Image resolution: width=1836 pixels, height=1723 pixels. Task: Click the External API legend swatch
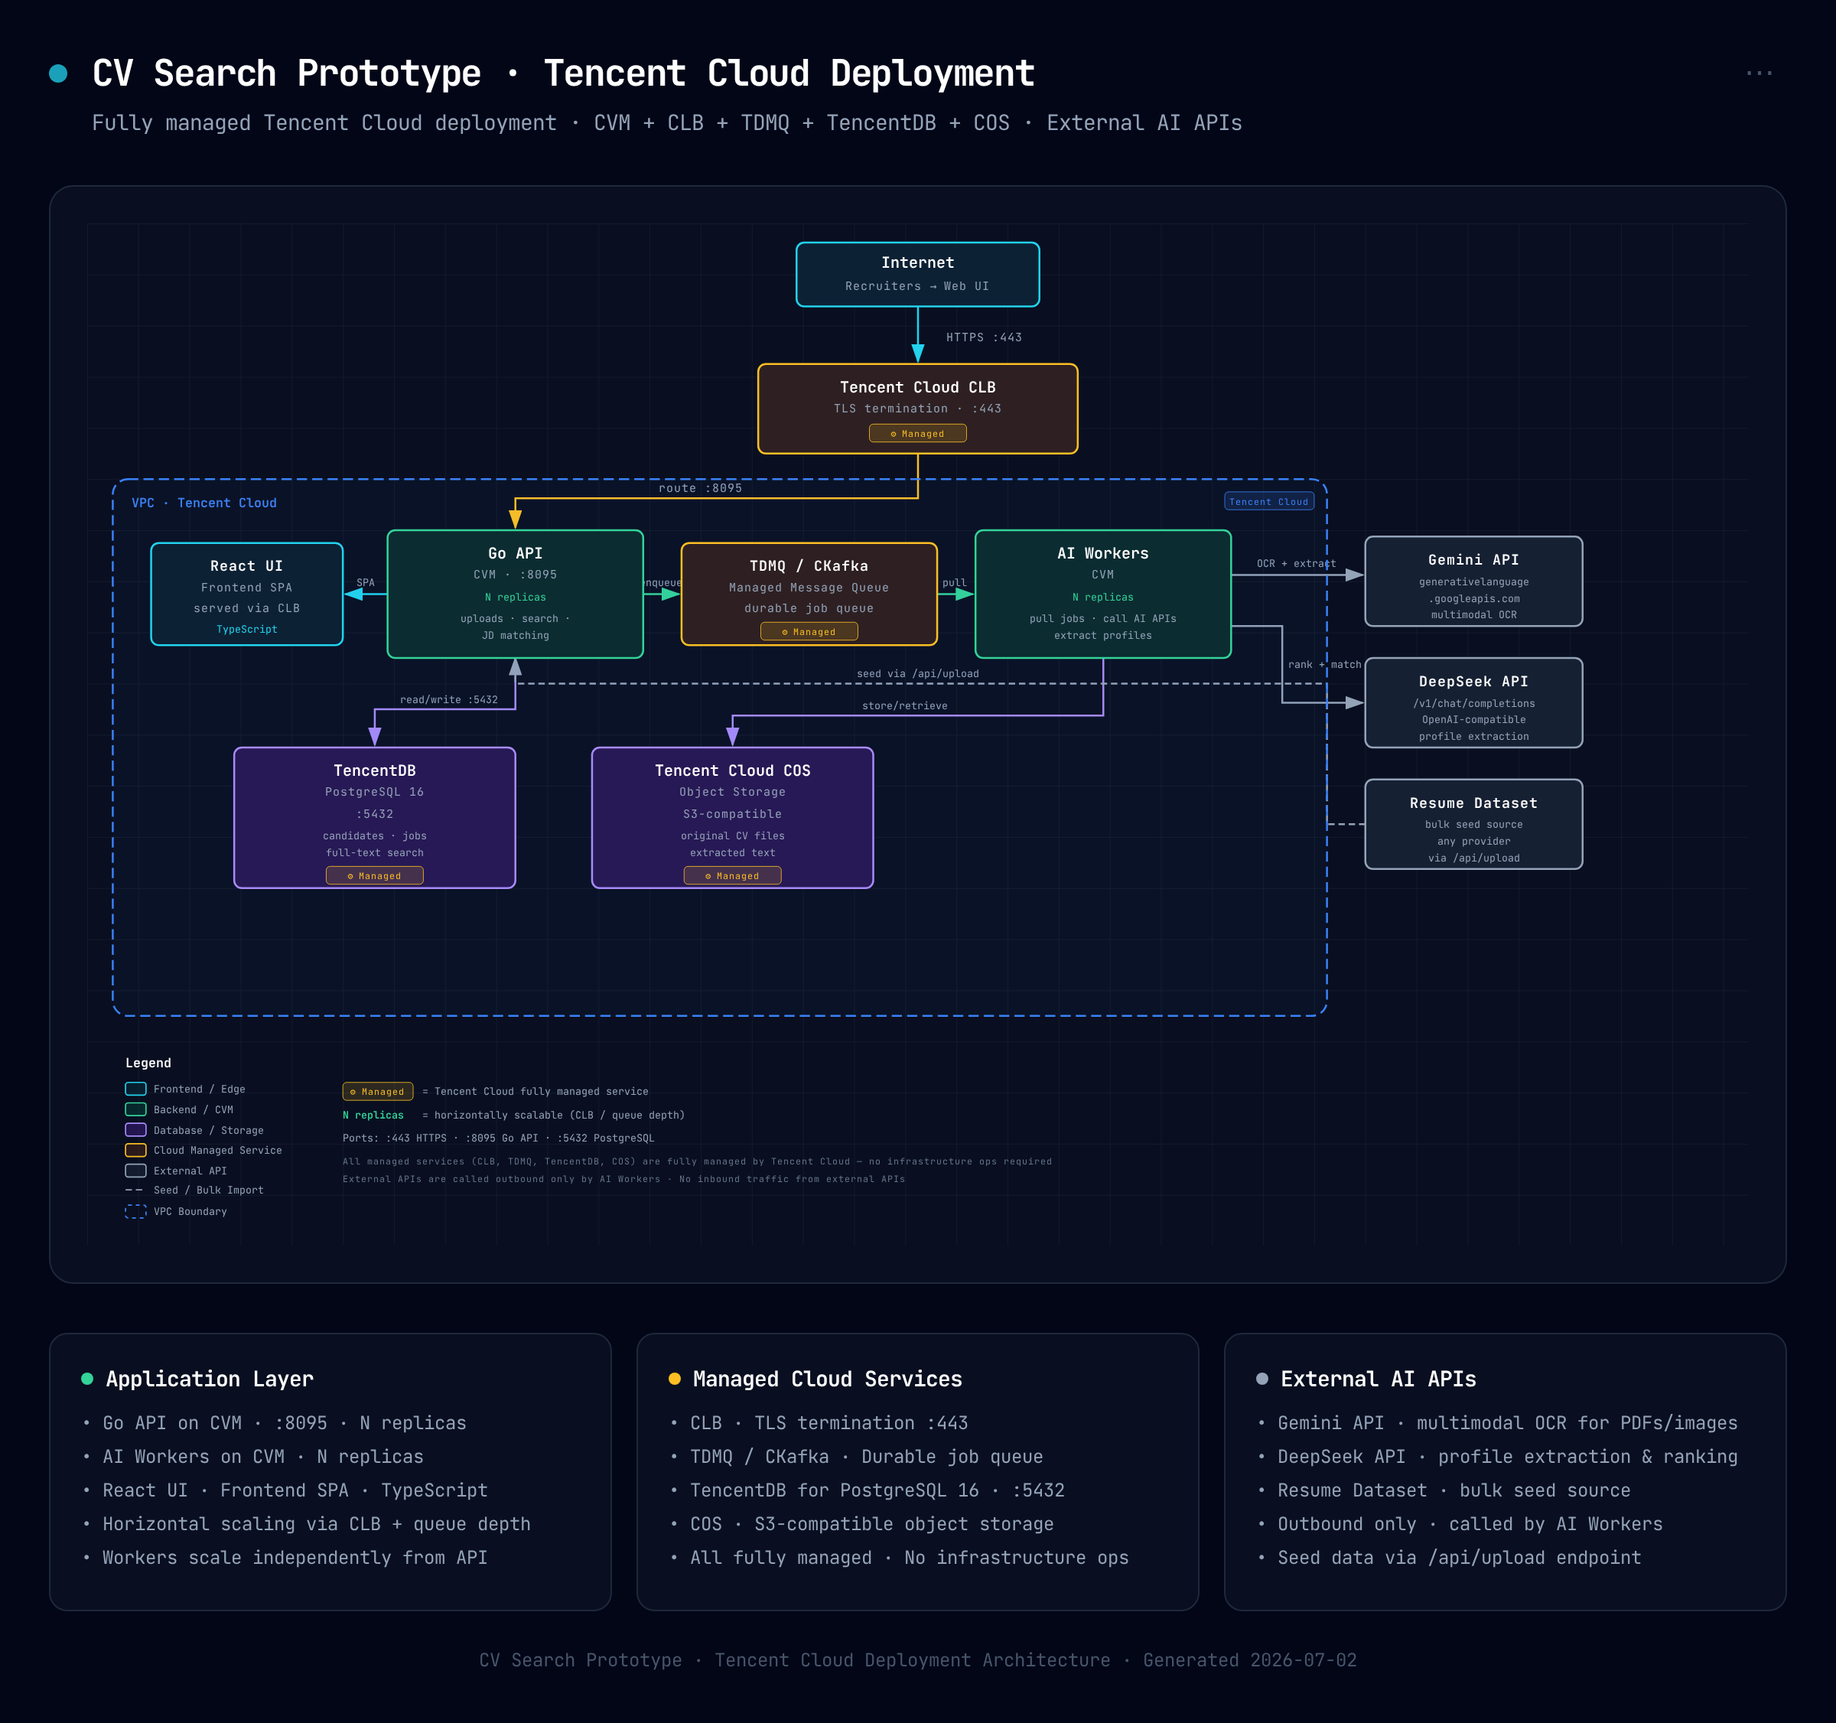click(135, 1171)
